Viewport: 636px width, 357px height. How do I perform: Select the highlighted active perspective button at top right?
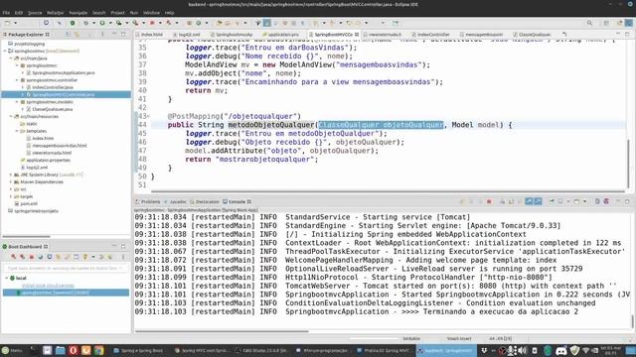tap(629, 23)
